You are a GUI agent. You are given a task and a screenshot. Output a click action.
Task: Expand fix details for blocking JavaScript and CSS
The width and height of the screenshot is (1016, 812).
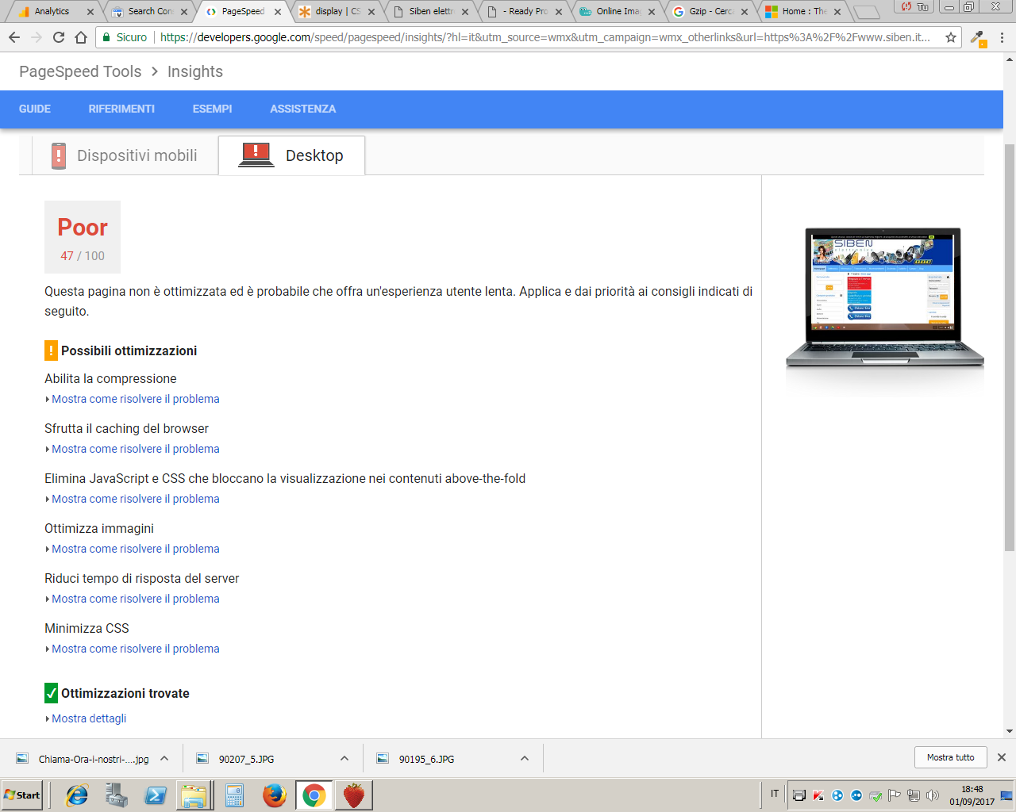[135, 499]
